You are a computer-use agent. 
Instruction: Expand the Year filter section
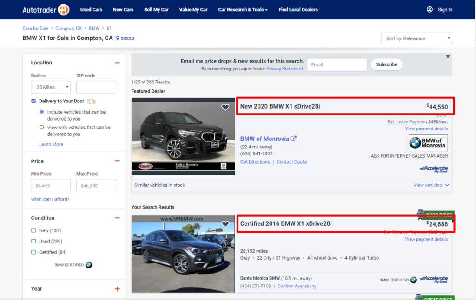point(118,288)
